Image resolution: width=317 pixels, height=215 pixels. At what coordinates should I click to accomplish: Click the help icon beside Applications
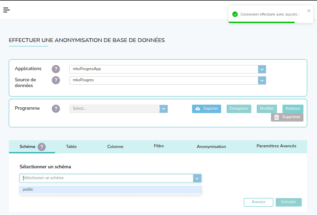click(56, 69)
